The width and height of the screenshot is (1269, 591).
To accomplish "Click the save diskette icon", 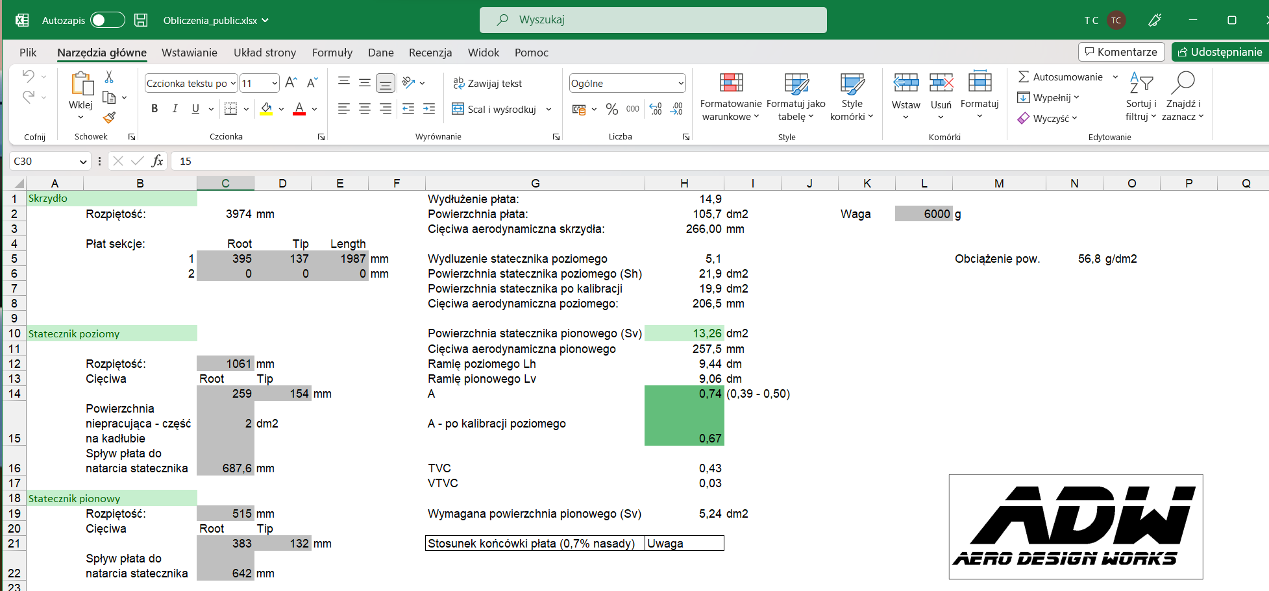I will click(141, 20).
